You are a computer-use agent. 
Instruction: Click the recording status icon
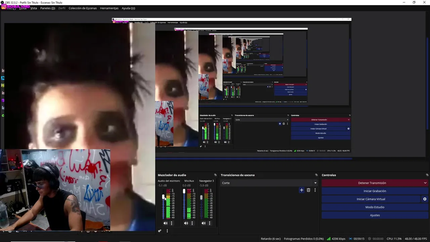pyautogui.click(x=369, y=239)
